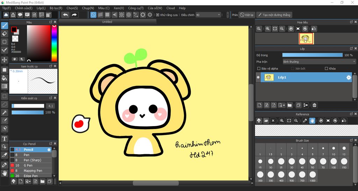Open Lớp1 layer settings gear

pyautogui.click(x=349, y=77)
